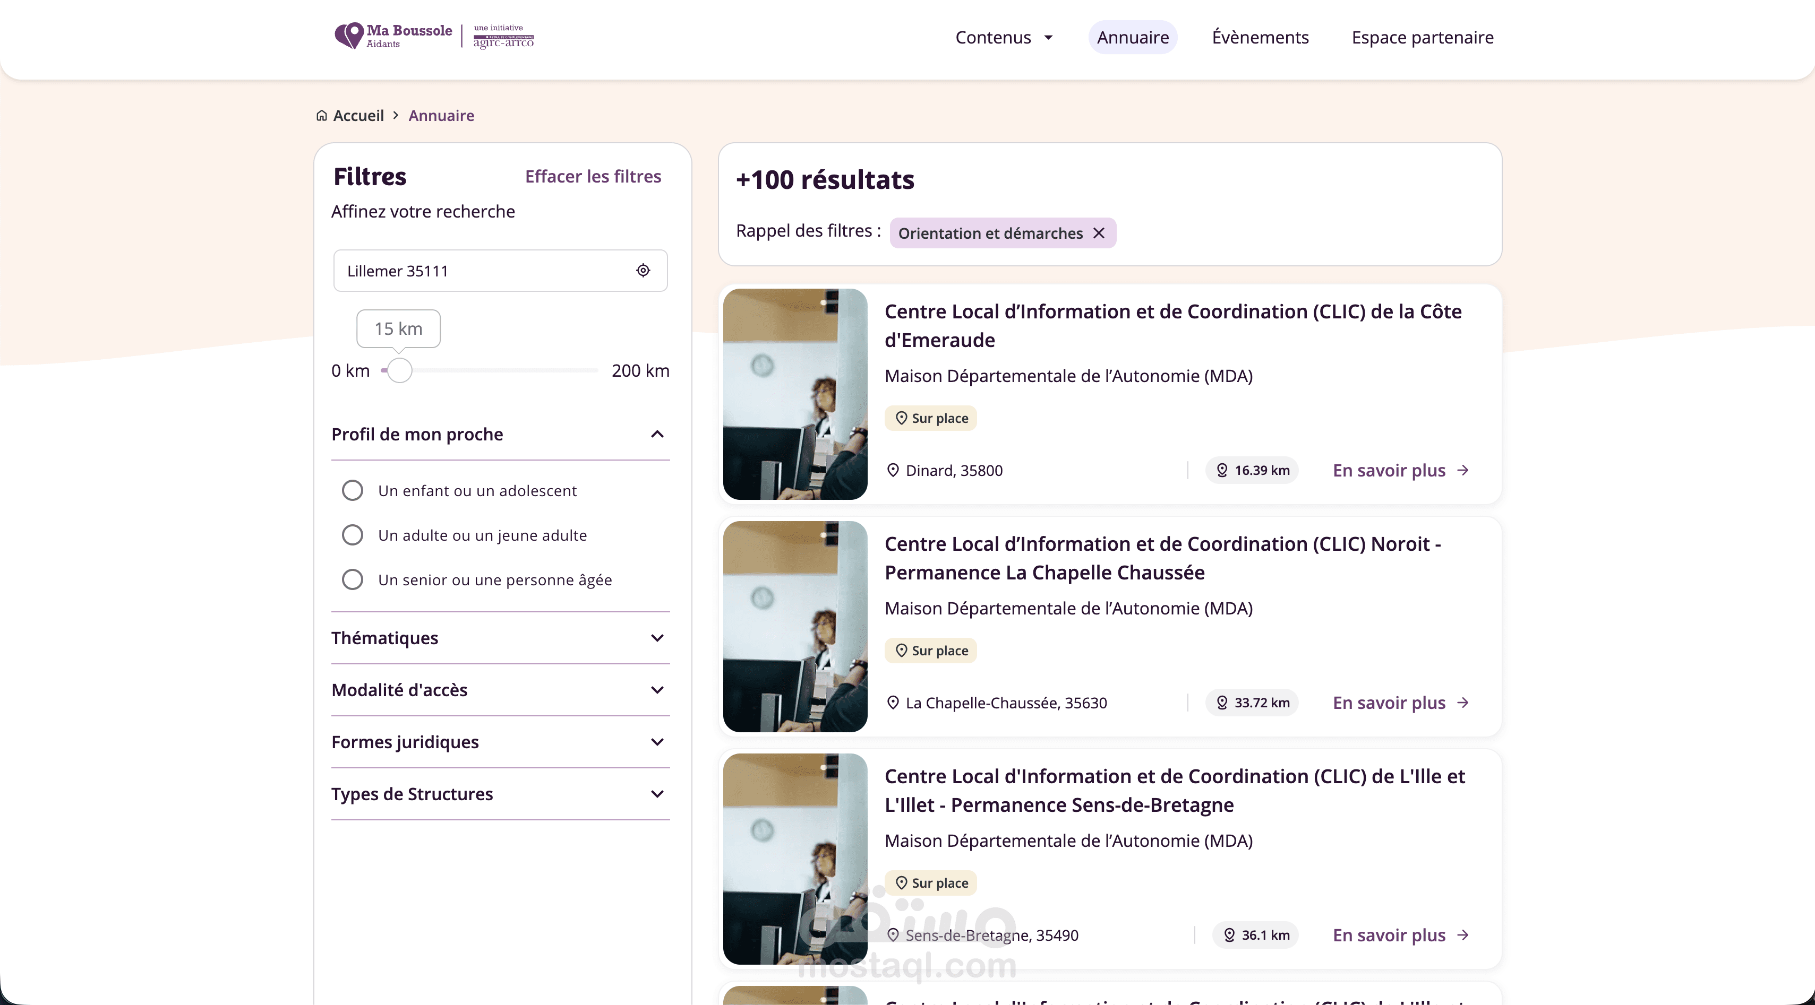Expand the Modalité d'accès filter section

coord(500,689)
